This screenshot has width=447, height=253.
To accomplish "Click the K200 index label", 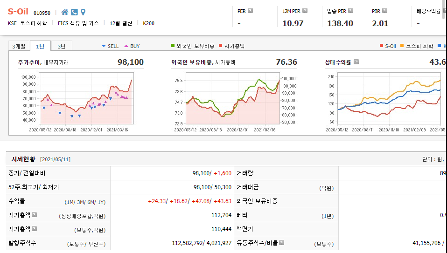I will tap(148, 23).
